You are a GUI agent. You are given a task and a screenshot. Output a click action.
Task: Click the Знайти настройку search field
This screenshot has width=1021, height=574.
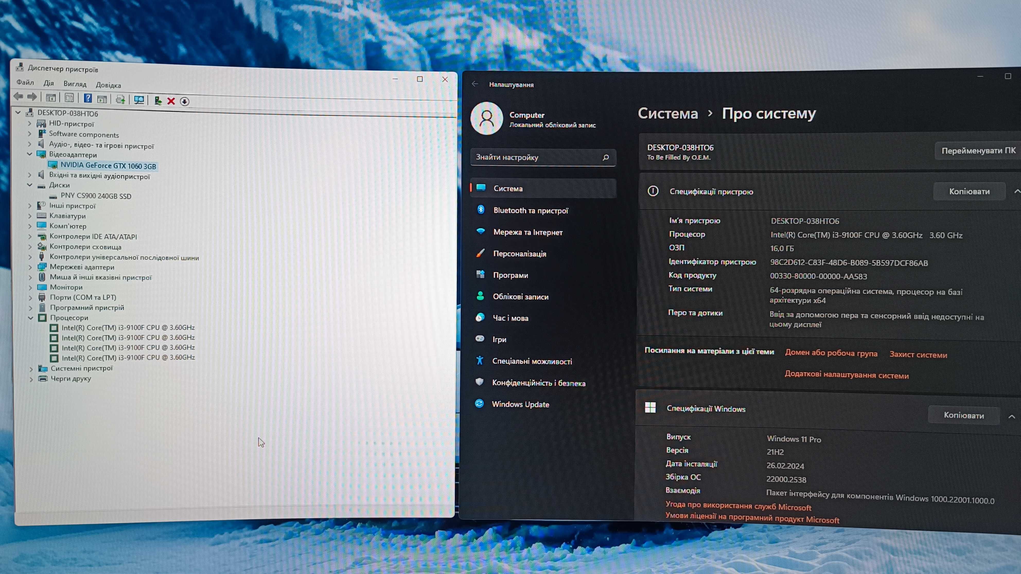click(x=543, y=157)
